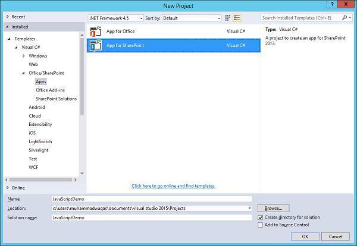This screenshot has width=357, height=246.
Task: Click the Browse... button
Action: click(274, 208)
